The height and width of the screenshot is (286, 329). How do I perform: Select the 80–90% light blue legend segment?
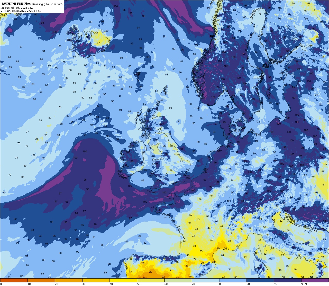pos(233,280)
